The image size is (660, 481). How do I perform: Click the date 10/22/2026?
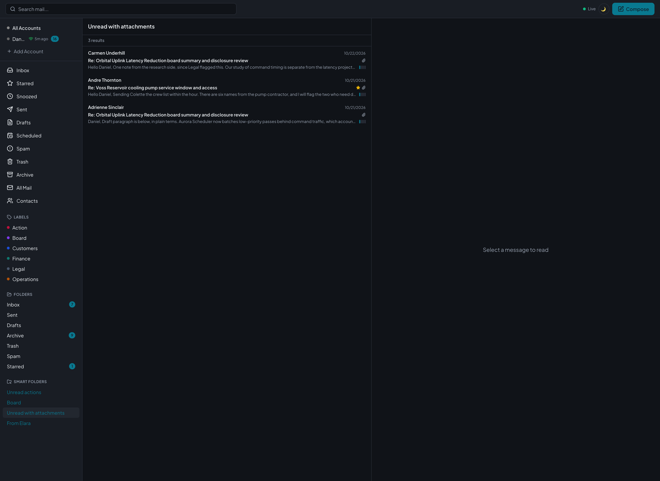(355, 53)
